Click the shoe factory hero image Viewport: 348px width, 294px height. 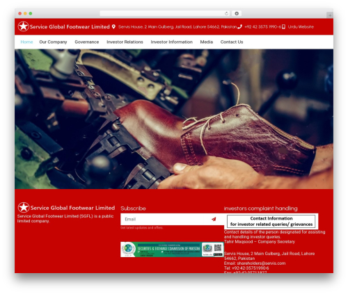pos(174,119)
